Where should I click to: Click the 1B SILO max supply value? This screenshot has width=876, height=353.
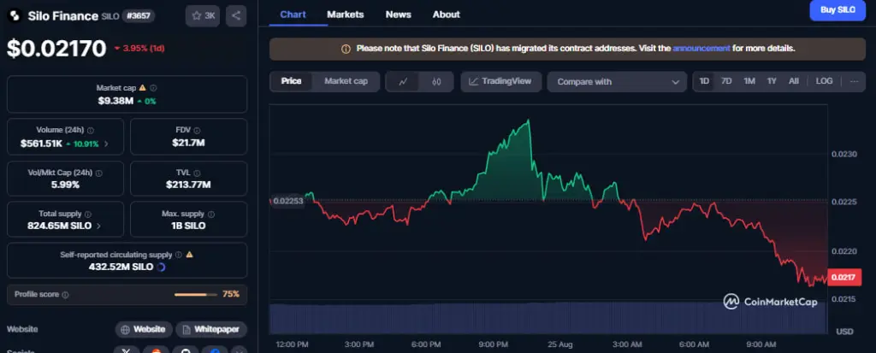188,227
